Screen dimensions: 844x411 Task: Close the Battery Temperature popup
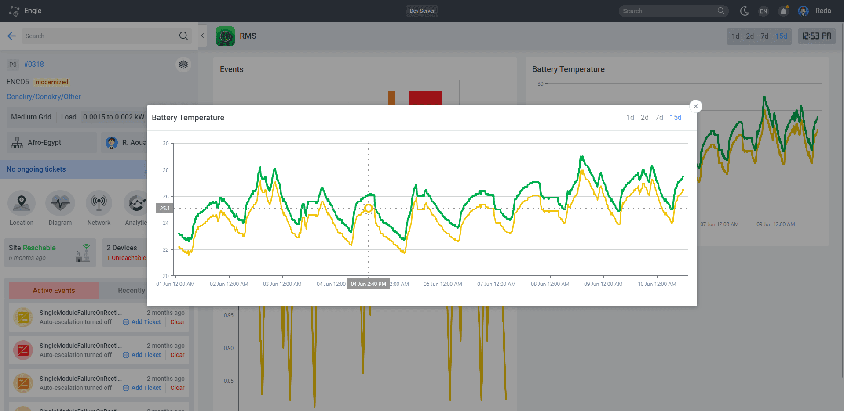click(x=696, y=106)
